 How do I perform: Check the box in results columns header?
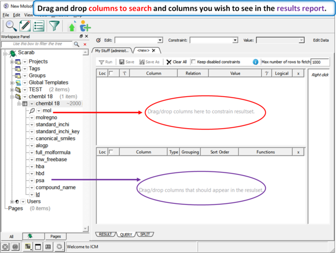click(x=111, y=152)
